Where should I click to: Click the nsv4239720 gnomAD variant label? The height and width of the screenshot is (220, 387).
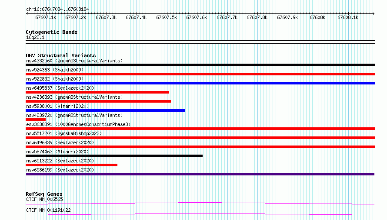74,115
